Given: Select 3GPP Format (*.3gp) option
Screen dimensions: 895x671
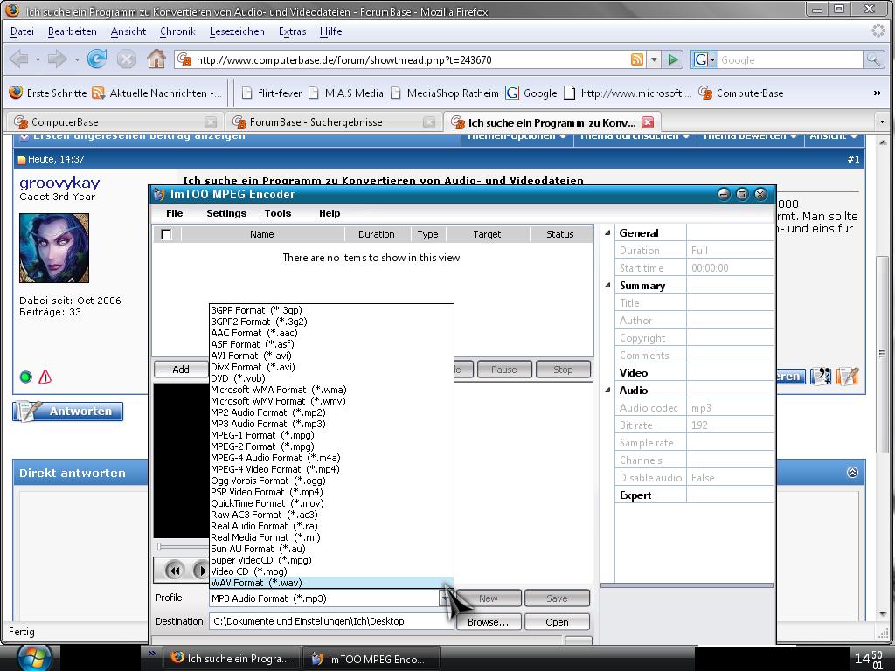Looking at the screenshot, I should pos(331,310).
